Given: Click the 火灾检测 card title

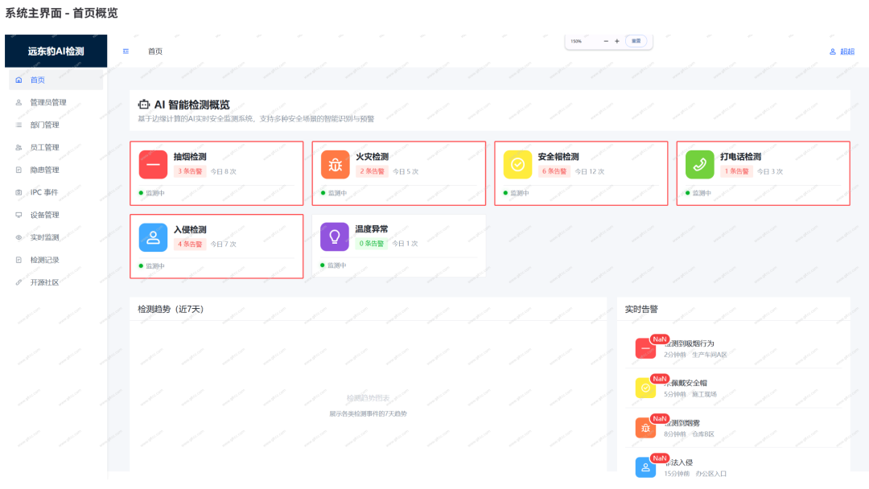Looking at the screenshot, I should pyautogui.click(x=372, y=157).
